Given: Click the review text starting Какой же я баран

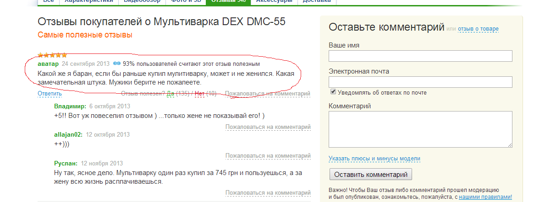Looking at the screenshot, I should coord(166,79).
